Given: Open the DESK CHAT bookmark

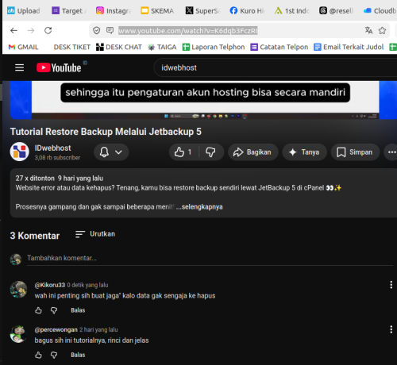Looking at the screenshot, I should pyautogui.click(x=118, y=47).
